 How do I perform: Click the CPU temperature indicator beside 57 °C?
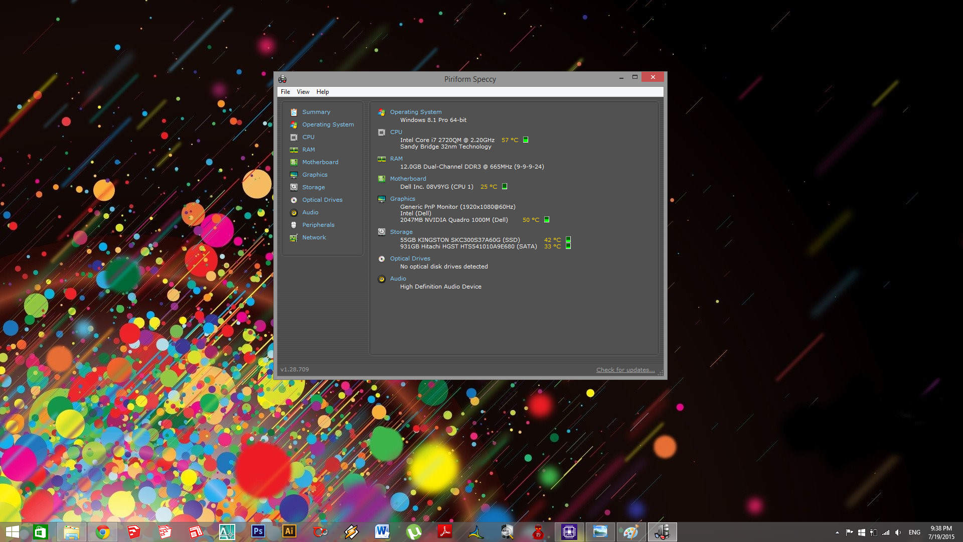pos(526,140)
